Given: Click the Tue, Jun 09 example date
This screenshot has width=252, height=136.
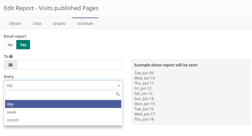Looking at the screenshot, I should [x=144, y=73].
